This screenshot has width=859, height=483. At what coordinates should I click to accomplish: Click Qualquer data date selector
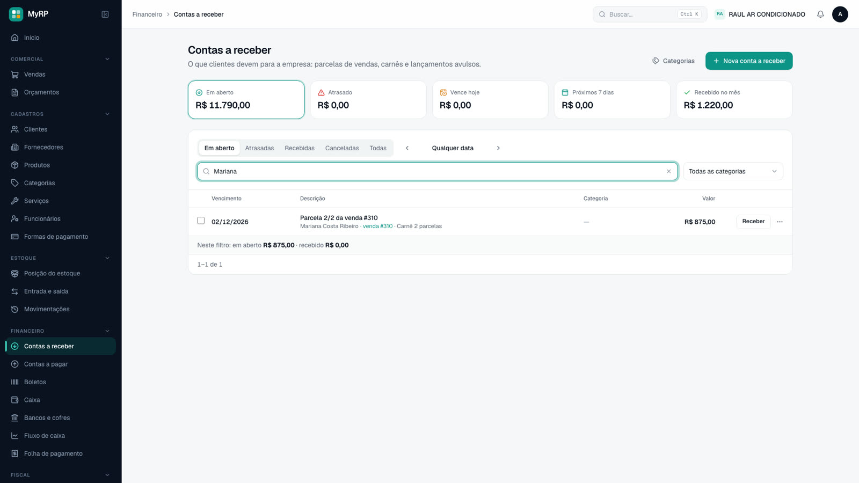coord(453,148)
